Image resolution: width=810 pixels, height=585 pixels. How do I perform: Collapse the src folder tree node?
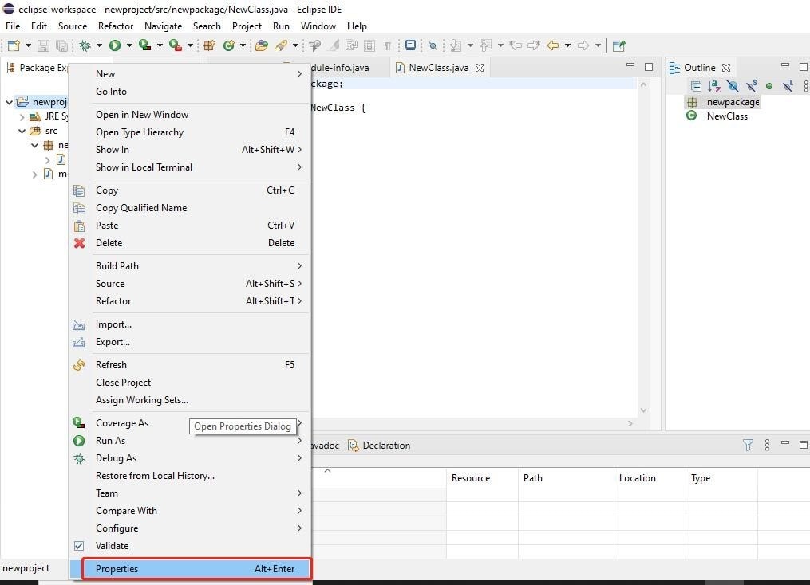22,131
